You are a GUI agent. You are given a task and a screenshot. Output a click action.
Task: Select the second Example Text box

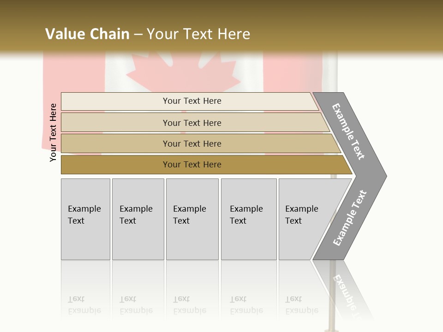(138, 219)
